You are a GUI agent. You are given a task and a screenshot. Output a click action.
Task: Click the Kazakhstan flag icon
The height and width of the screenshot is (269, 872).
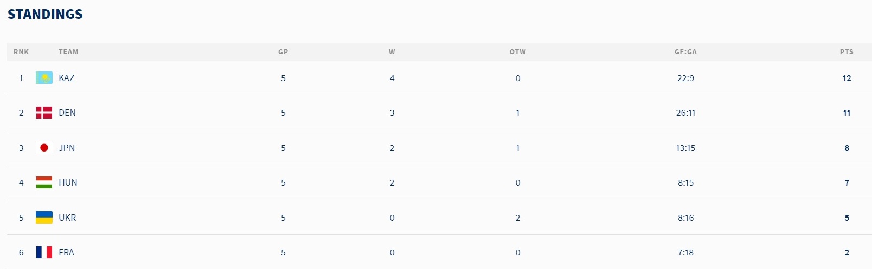click(x=44, y=78)
